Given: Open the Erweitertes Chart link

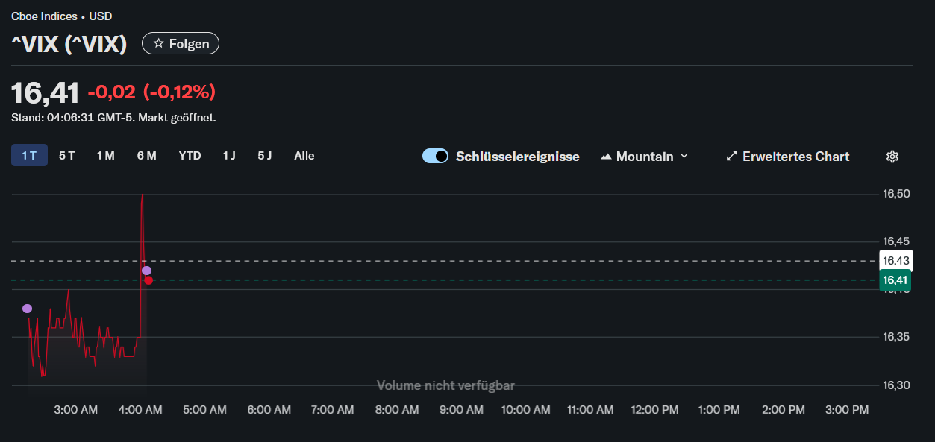Looking at the screenshot, I should (788, 157).
